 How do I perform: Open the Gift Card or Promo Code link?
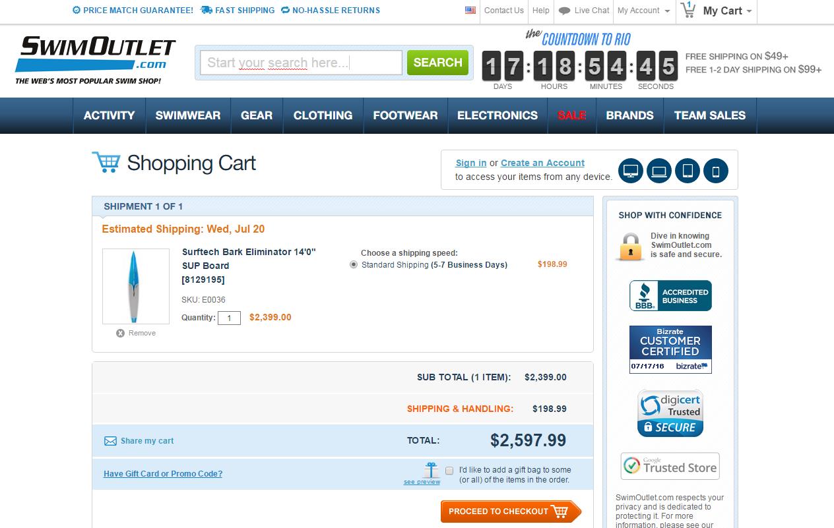(x=163, y=473)
